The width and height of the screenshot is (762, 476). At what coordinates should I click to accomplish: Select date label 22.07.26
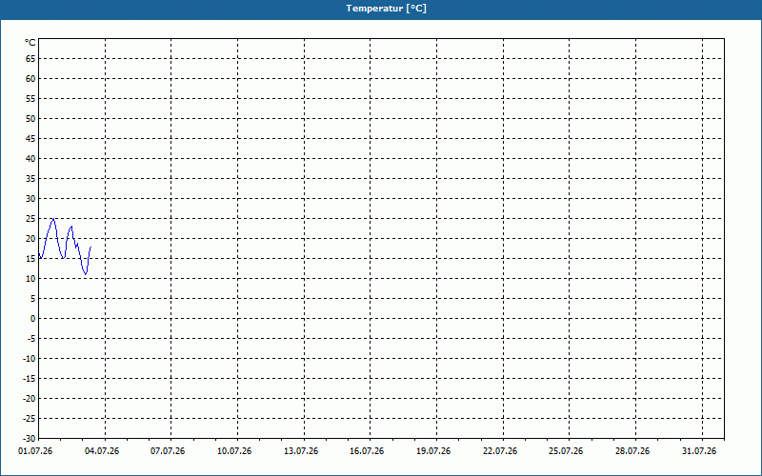pyautogui.click(x=500, y=451)
